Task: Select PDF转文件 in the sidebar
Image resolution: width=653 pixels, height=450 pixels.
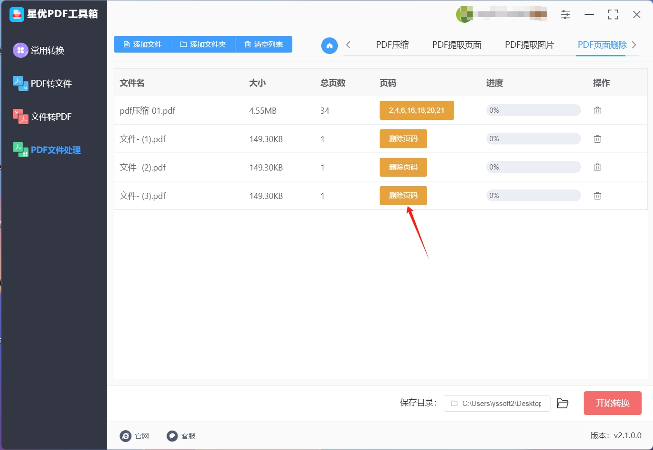Action: (x=42, y=83)
